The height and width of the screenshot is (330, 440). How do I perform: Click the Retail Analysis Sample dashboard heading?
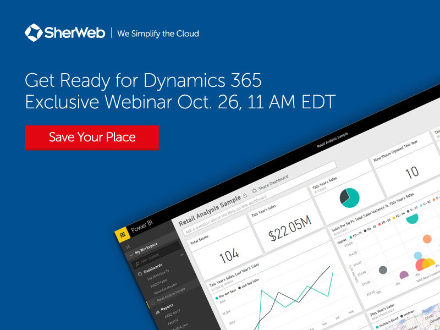[x=210, y=211]
